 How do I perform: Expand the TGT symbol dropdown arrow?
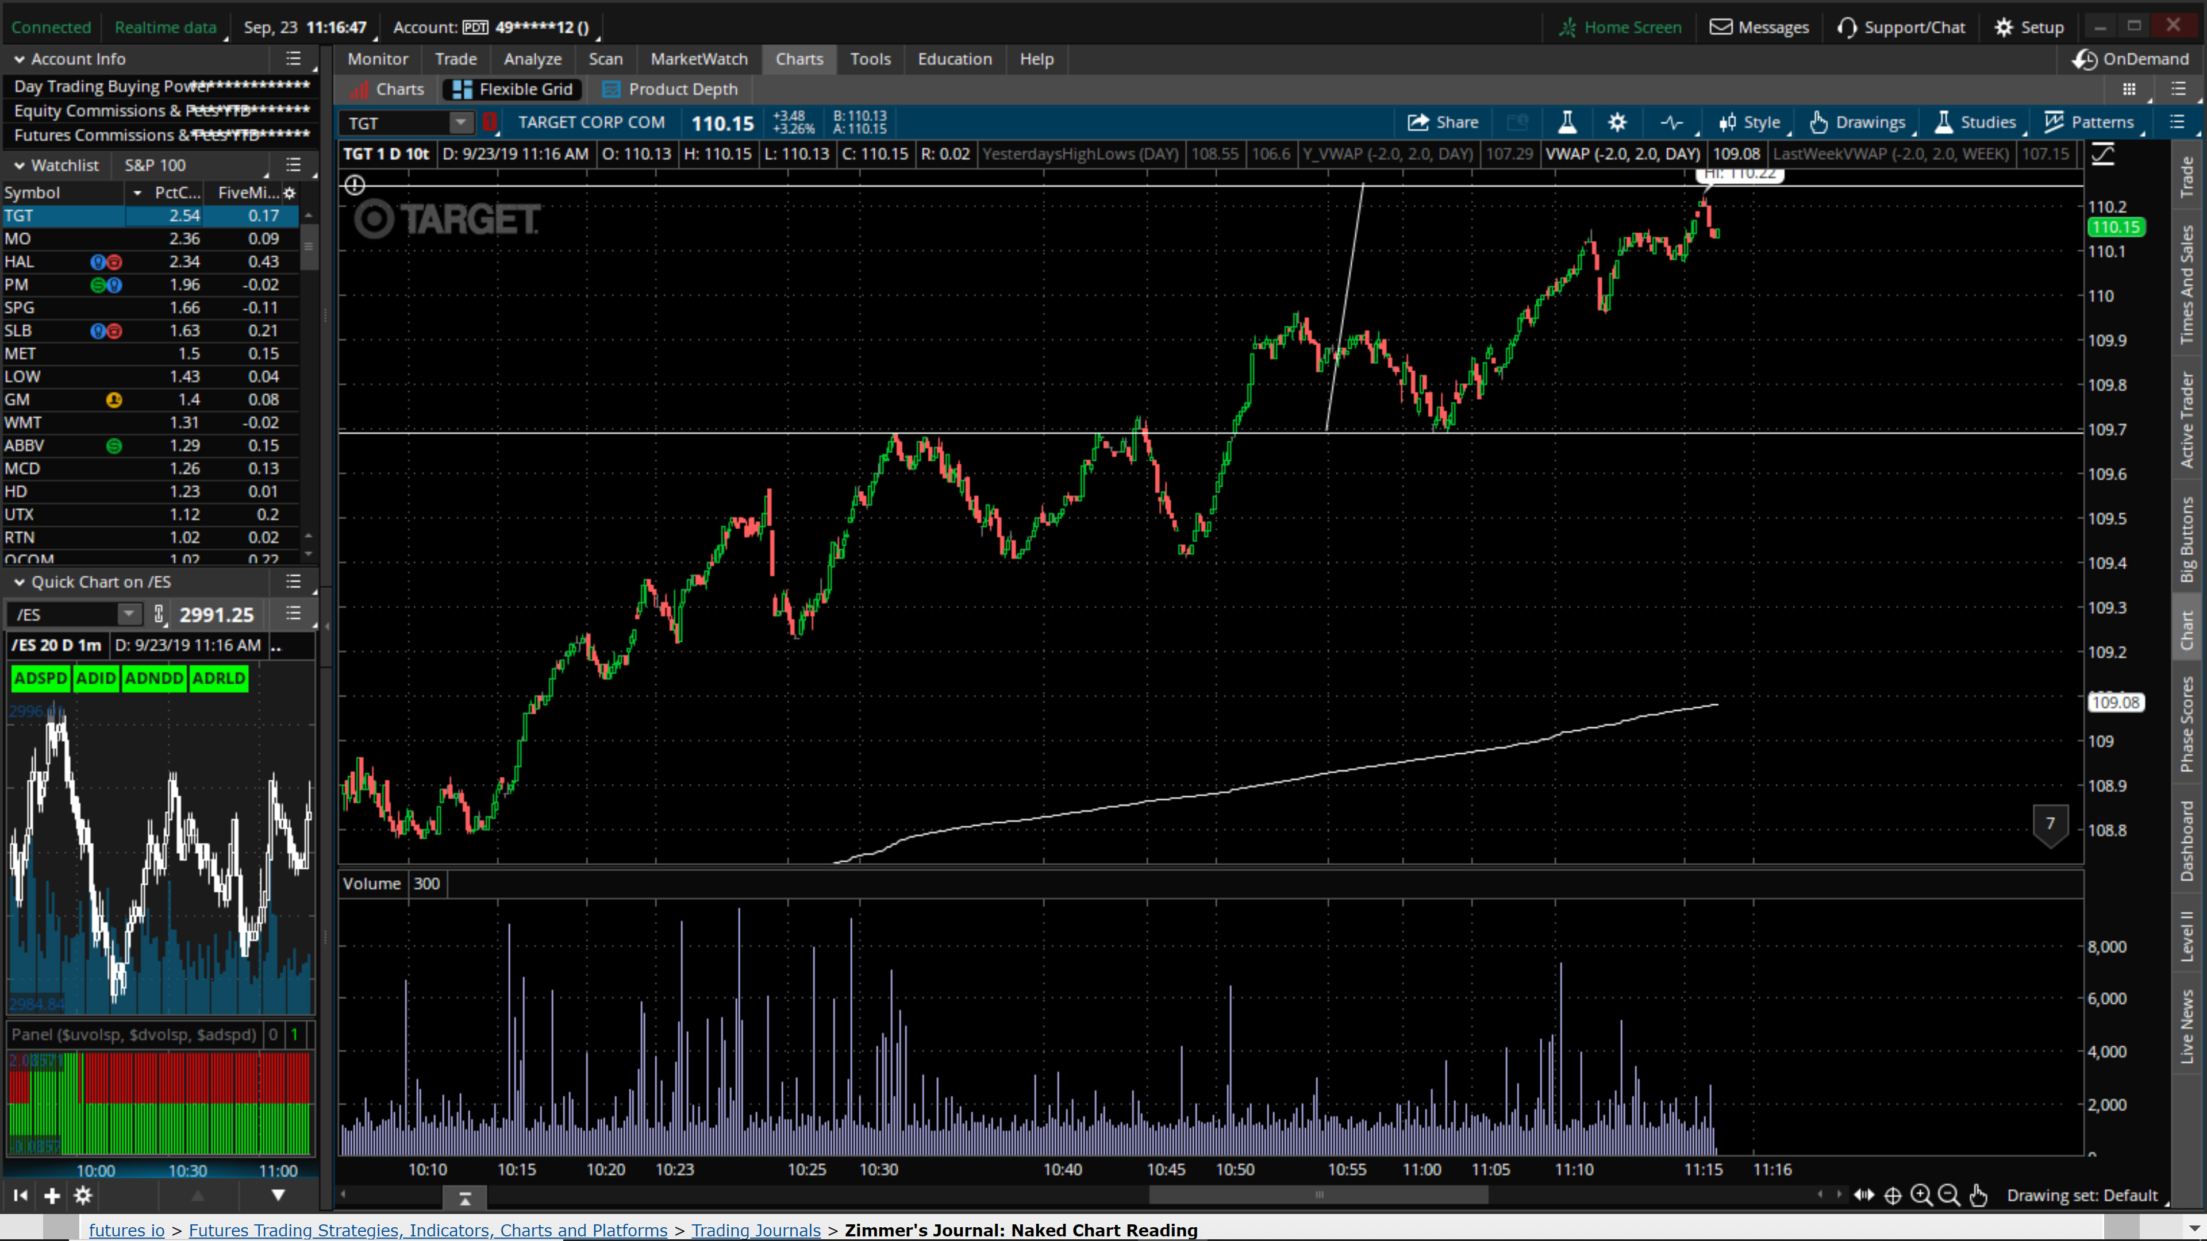[x=461, y=122]
